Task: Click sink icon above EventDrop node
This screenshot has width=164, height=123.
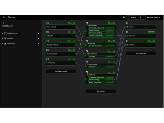Action: (x=127, y=23)
